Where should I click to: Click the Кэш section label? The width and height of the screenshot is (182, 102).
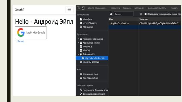pos(79,69)
